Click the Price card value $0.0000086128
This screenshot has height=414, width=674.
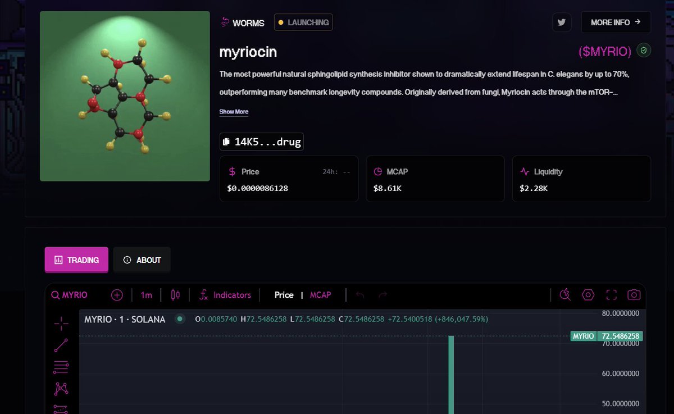pos(258,188)
